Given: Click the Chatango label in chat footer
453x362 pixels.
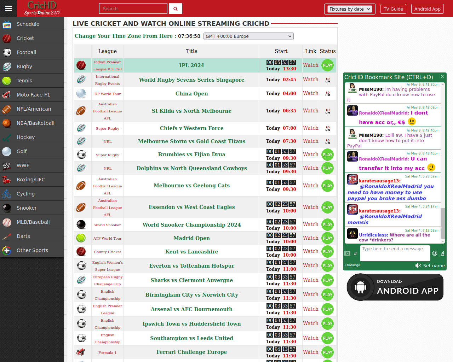Looking at the screenshot, I should (x=352, y=265).
